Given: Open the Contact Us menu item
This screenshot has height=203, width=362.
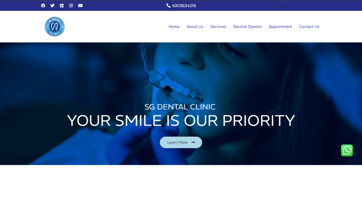Looking at the screenshot, I should 309,27.
